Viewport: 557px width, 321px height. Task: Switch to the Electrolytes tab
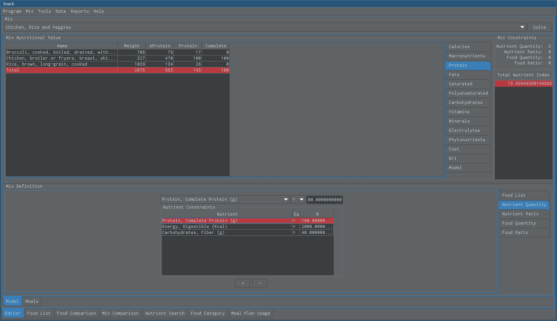(x=468, y=130)
